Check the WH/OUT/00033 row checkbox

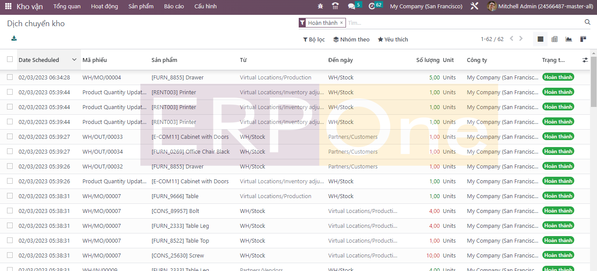coord(10,137)
